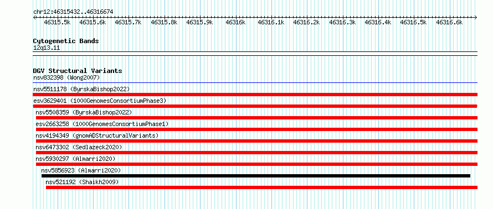Select the nsv5511178 (ByrskaBishop2022) label

81,89
